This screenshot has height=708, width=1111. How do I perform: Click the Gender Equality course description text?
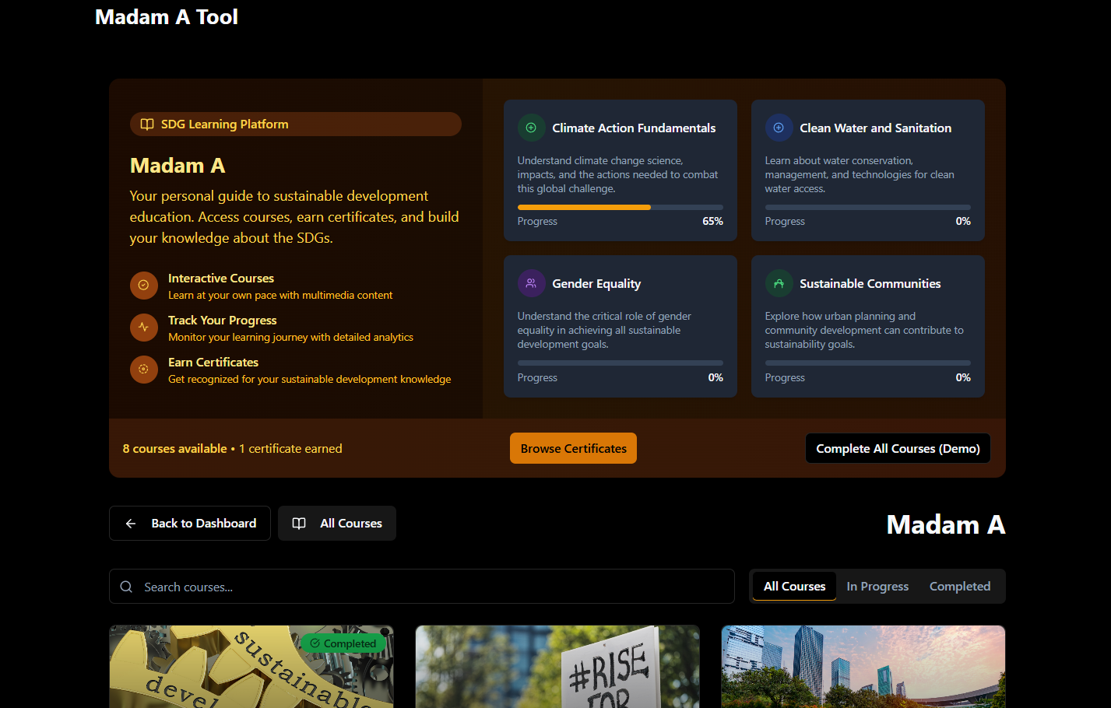604,330
